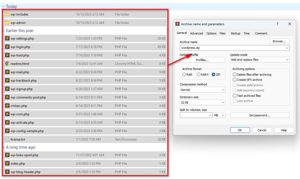300x179 pixels.
Task: Check Create SFX archive option
Action: pyautogui.click(x=235, y=80)
